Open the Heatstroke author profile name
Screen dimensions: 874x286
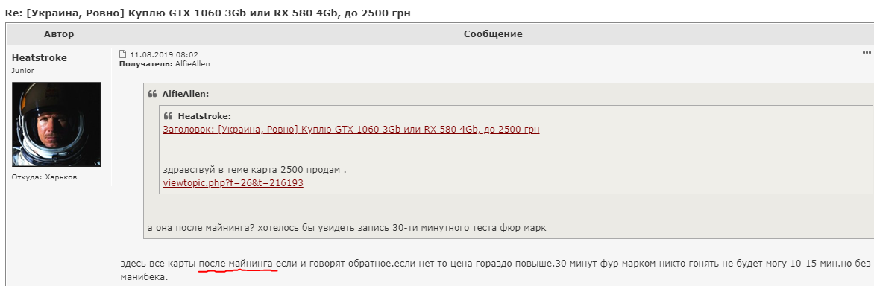point(39,58)
